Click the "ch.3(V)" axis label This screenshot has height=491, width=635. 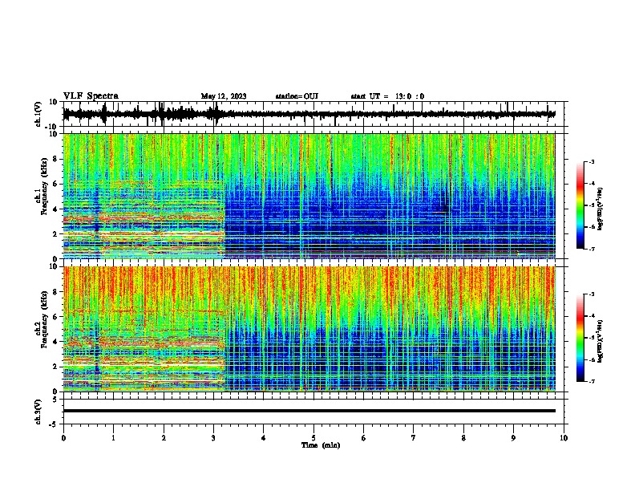tap(38, 412)
